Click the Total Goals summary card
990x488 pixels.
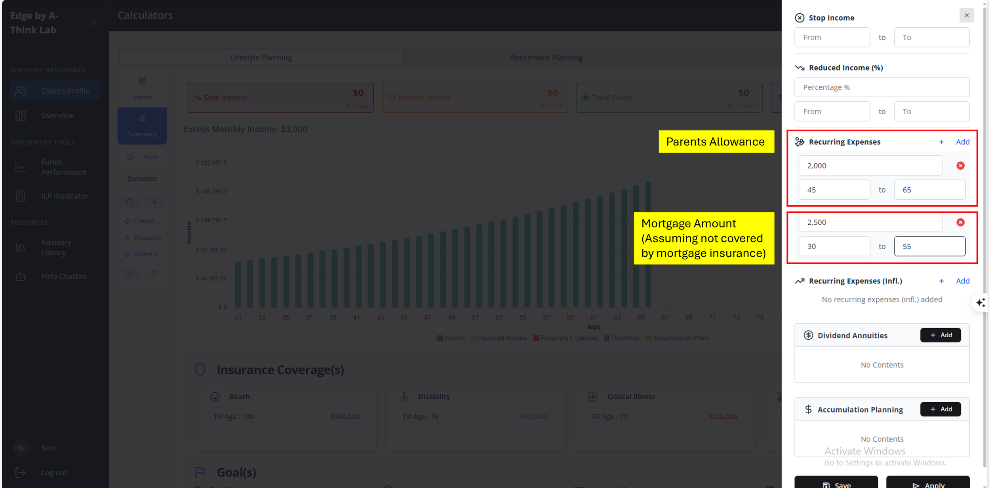tap(669, 97)
